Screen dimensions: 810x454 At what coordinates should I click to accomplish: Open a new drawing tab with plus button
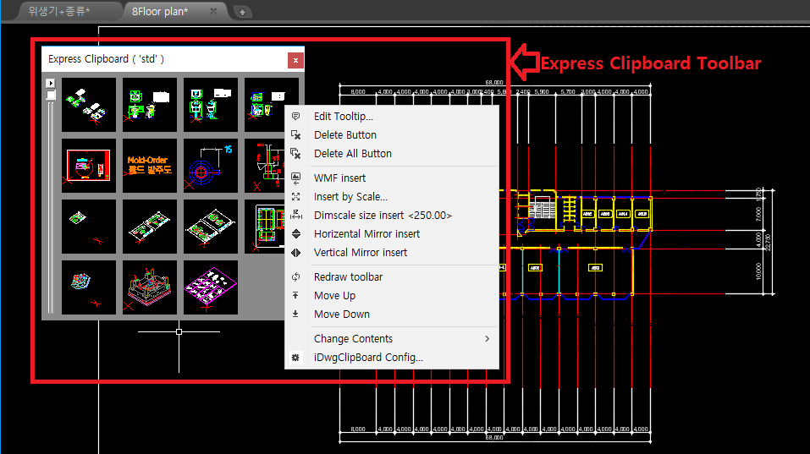click(x=242, y=12)
